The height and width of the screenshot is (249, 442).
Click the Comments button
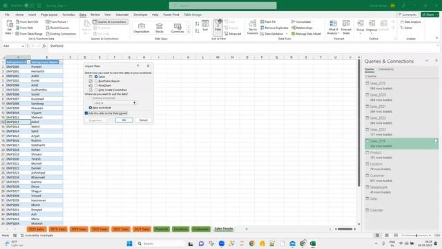click(x=407, y=15)
